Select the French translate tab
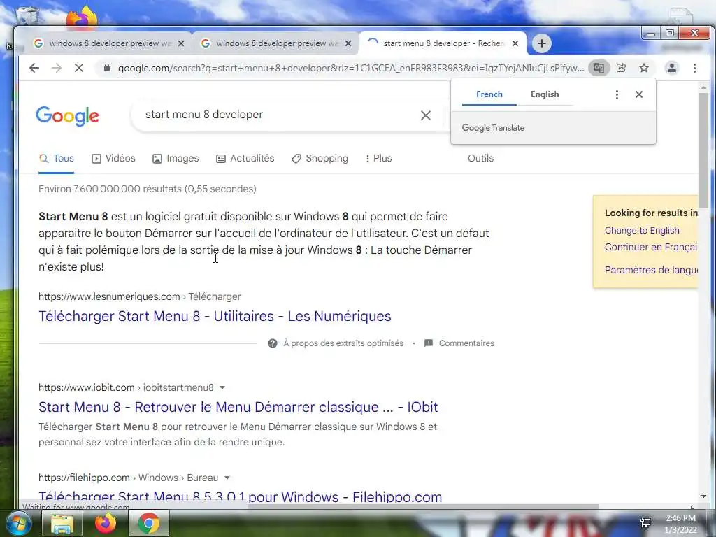 click(489, 94)
